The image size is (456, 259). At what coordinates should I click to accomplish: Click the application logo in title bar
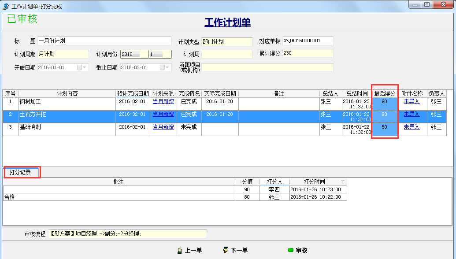tap(5, 6)
